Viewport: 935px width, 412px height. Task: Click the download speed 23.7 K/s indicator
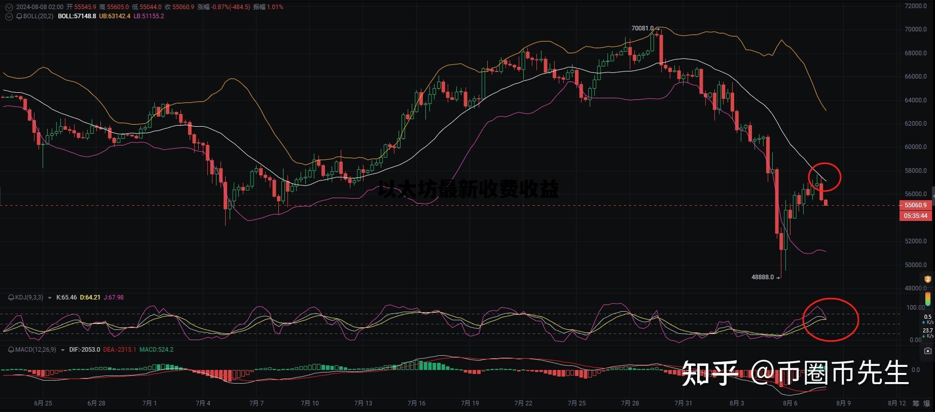click(928, 333)
